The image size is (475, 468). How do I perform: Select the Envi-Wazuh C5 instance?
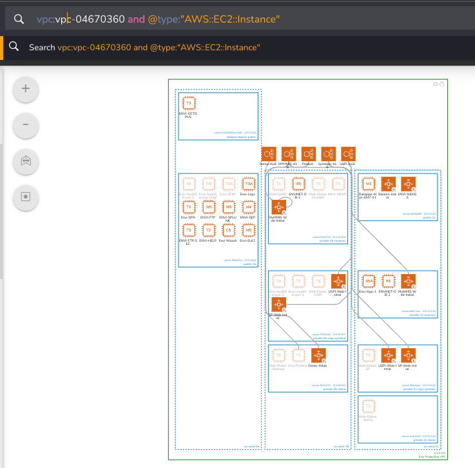coord(229,231)
